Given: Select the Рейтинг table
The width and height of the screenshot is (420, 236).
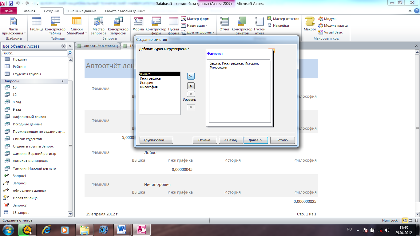Looking at the screenshot, I should [34, 66].
